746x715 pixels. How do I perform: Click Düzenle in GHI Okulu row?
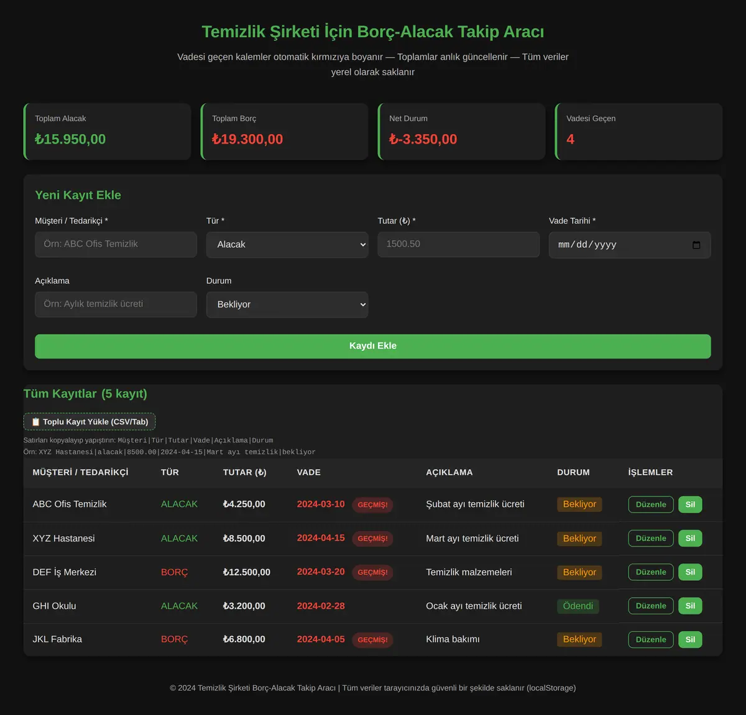pos(651,606)
